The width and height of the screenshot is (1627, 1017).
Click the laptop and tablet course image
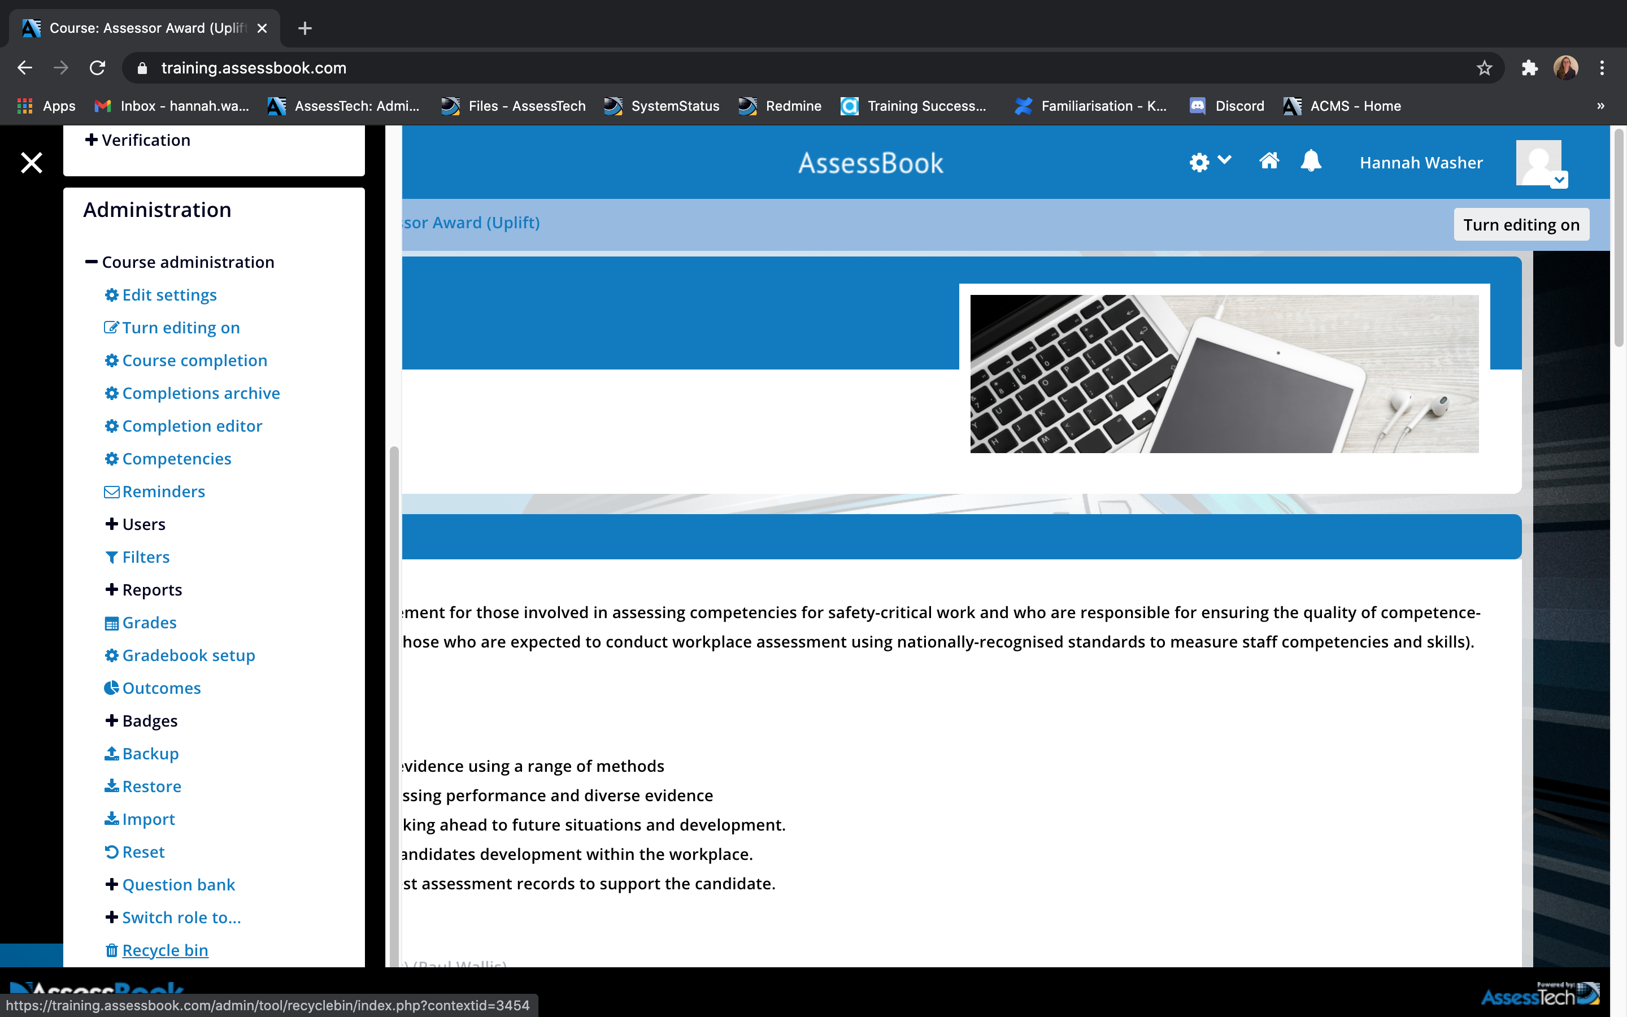pyautogui.click(x=1224, y=374)
